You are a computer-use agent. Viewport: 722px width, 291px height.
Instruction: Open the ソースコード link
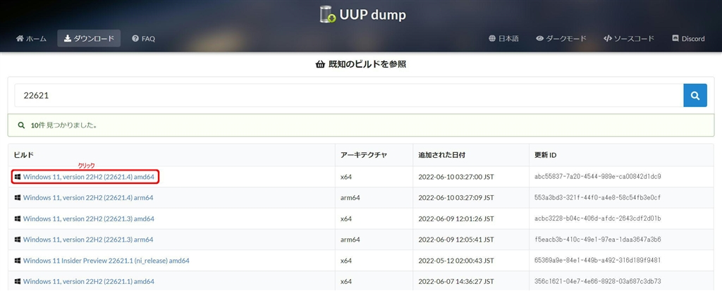click(628, 39)
